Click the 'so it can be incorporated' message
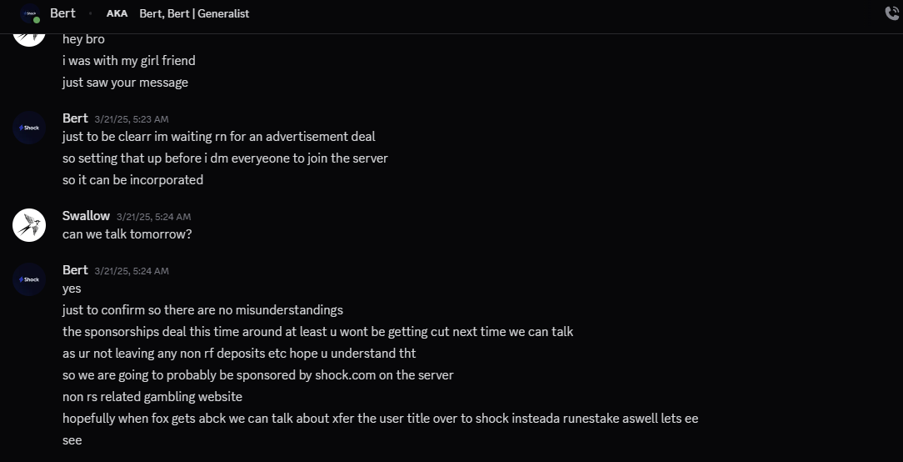This screenshot has width=903, height=462. (x=132, y=180)
